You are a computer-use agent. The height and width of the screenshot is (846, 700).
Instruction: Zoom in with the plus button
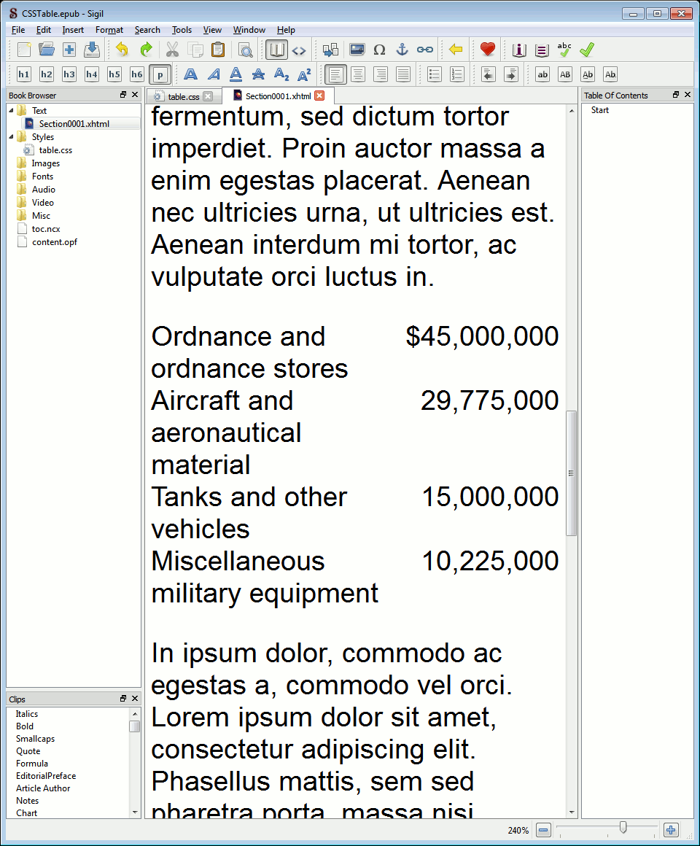click(671, 830)
